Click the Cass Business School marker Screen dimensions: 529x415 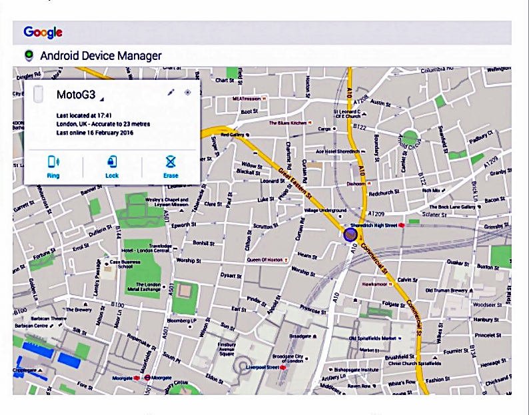(107, 264)
